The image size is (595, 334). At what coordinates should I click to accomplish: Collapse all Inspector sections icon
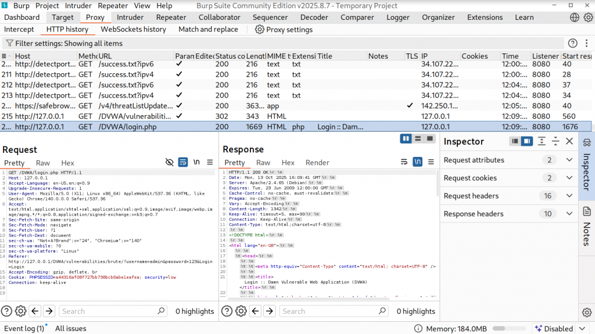(x=555, y=141)
